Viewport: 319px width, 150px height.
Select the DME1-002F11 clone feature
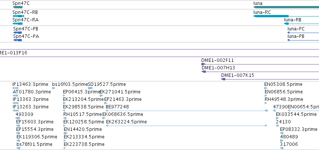coord(260,64)
